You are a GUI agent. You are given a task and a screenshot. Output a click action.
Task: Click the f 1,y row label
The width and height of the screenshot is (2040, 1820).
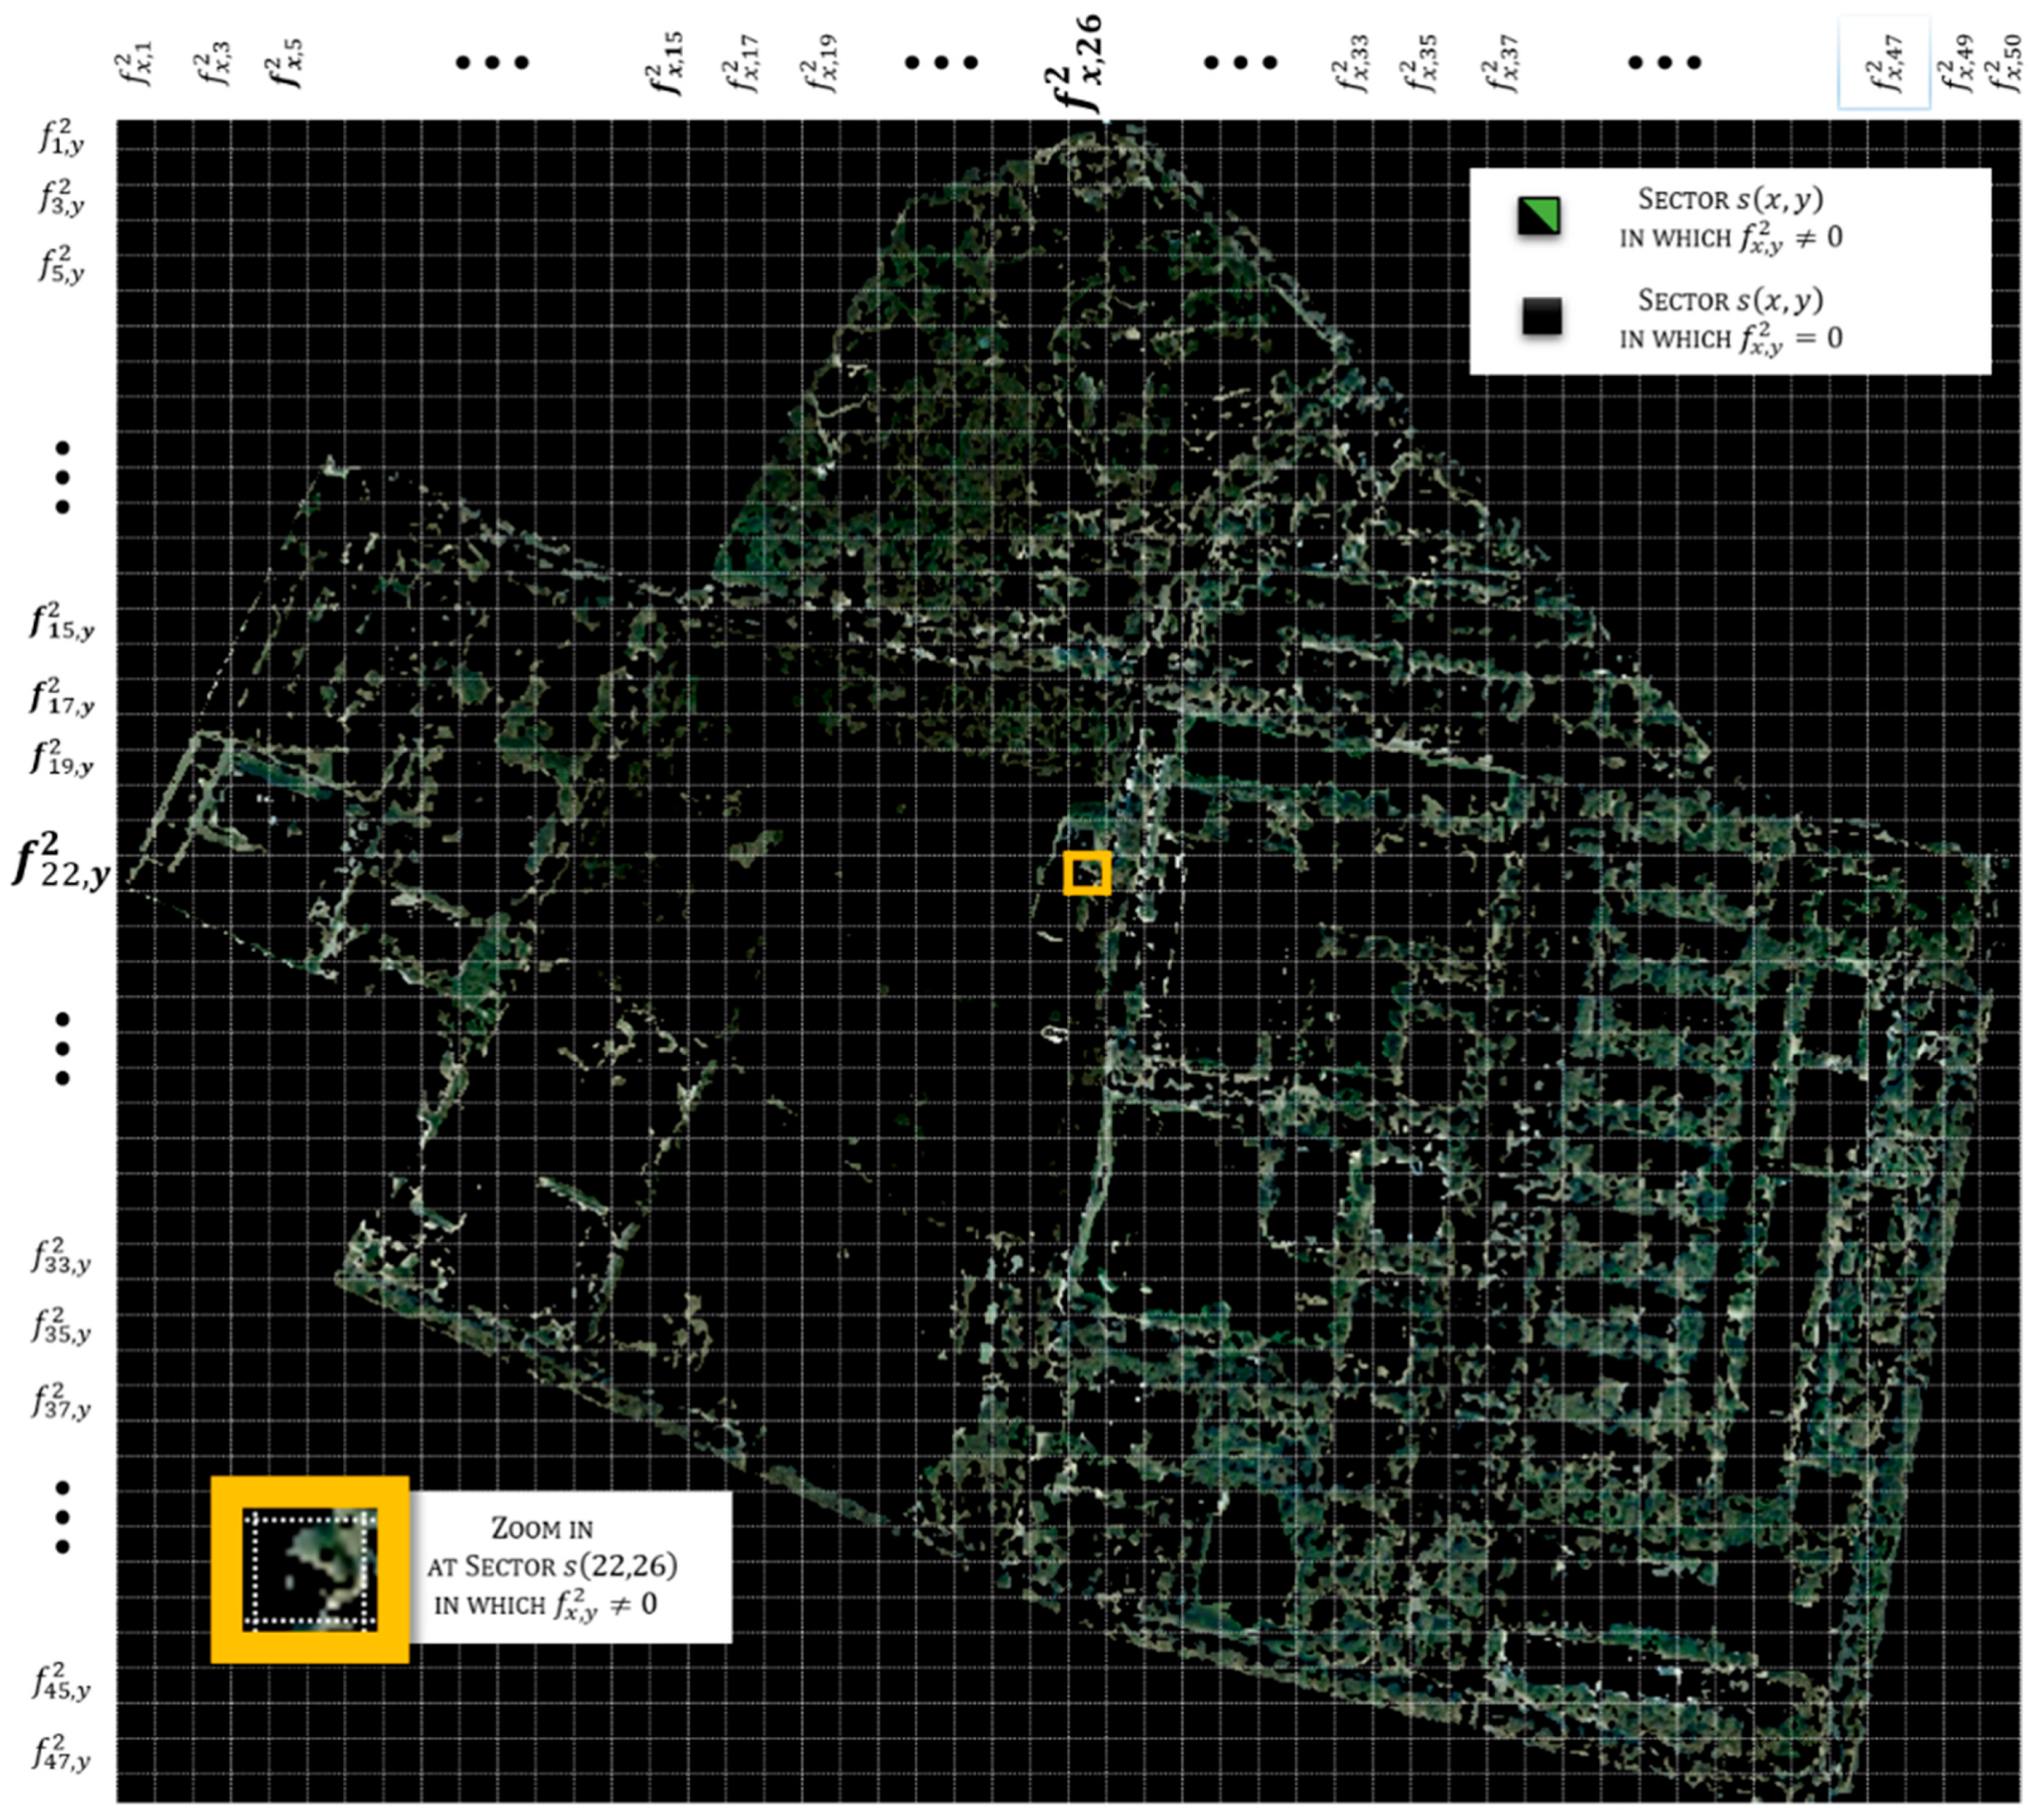coord(60,138)
